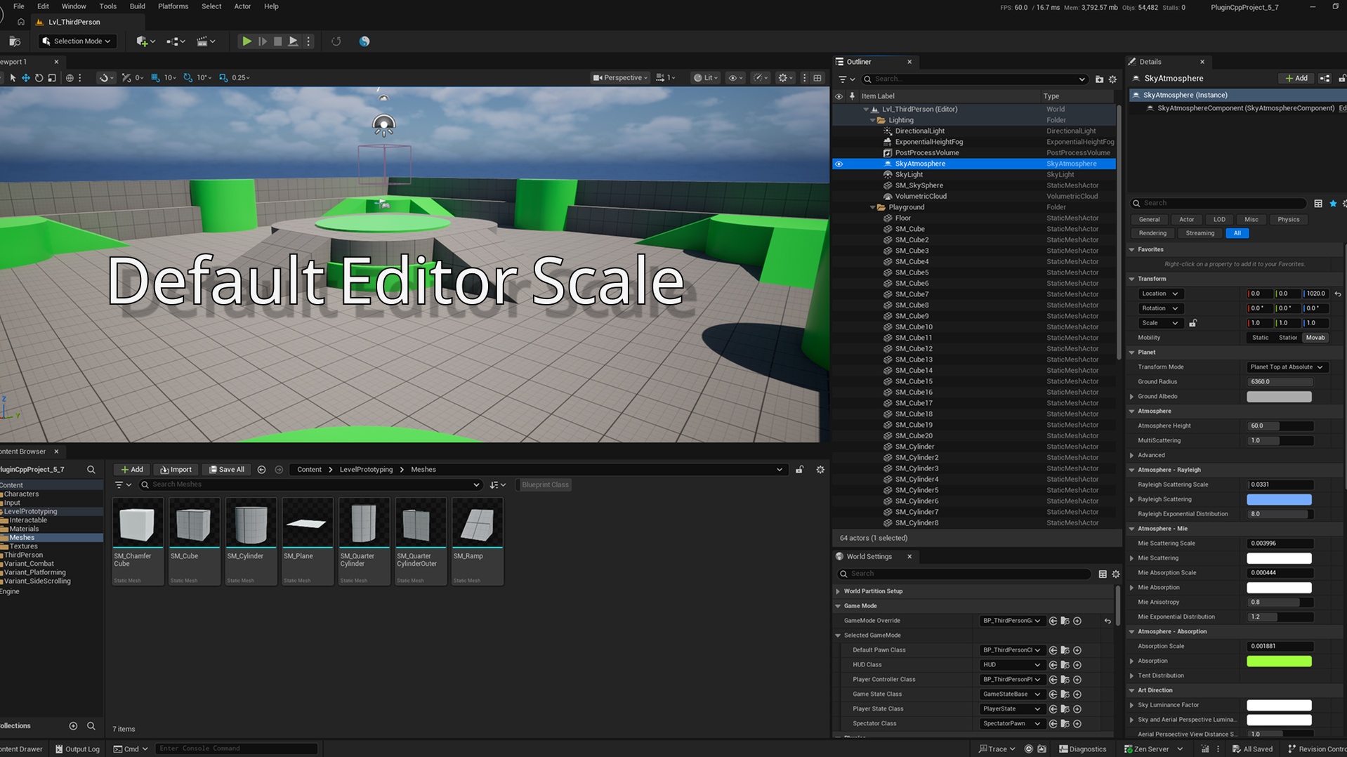
Task: Set mobility to Movable
Action: [1315, 338]
